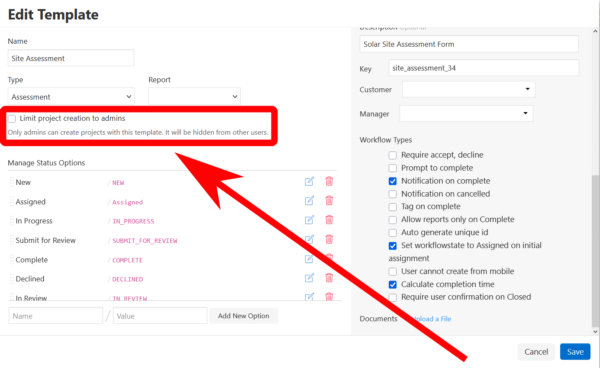Check User cannot create from mobile

click(x=393, y=271)
